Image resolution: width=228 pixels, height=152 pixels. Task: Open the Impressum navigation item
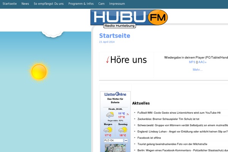point(117,4)
